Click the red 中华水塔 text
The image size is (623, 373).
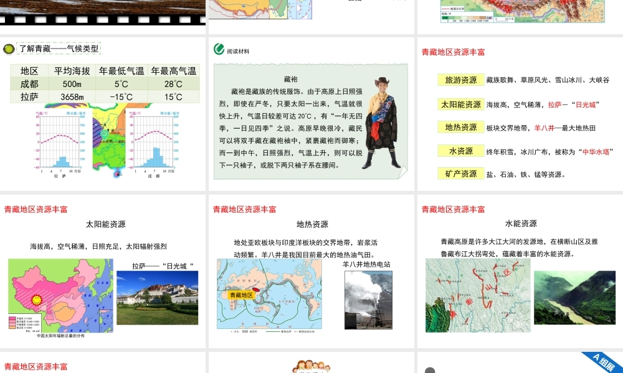[596, 152]
